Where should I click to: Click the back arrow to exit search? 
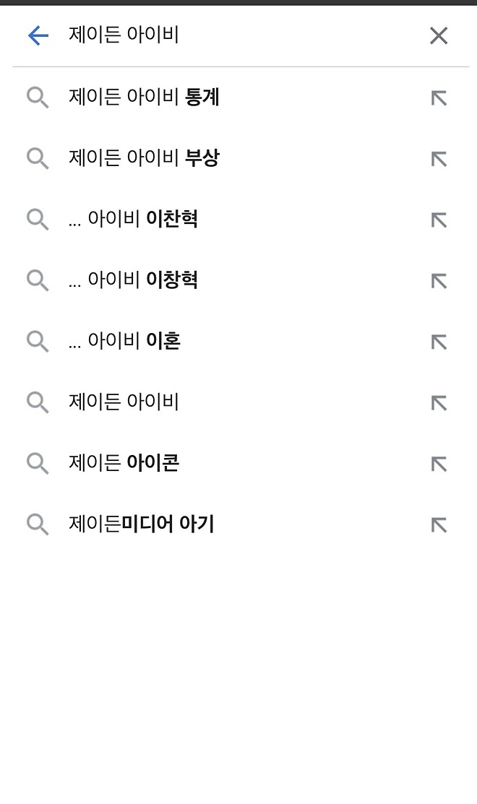37,35
